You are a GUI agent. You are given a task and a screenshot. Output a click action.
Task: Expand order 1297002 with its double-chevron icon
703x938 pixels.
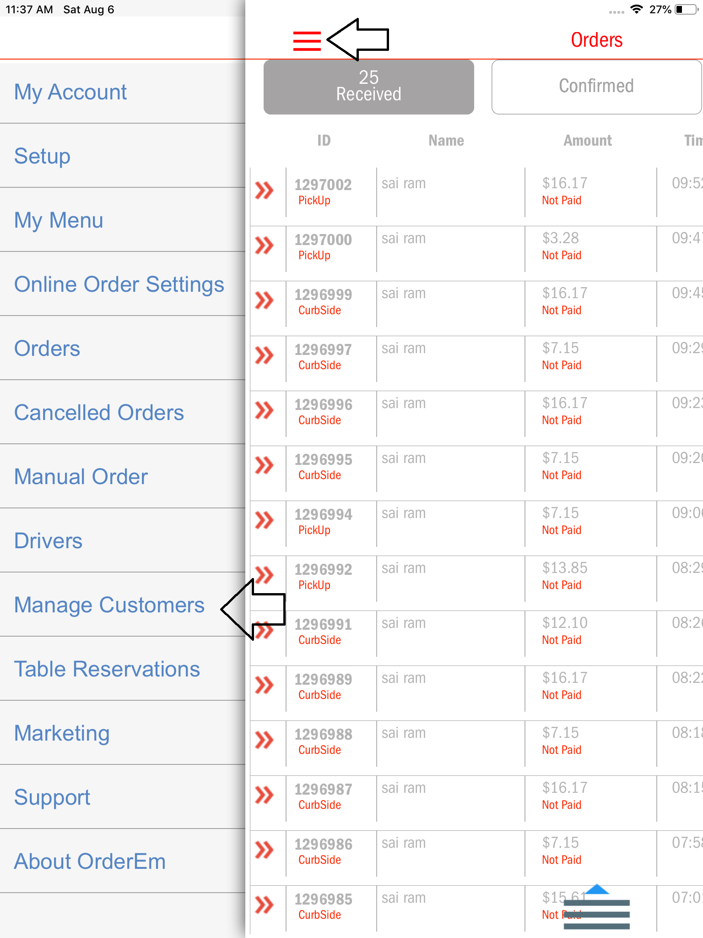264,191
